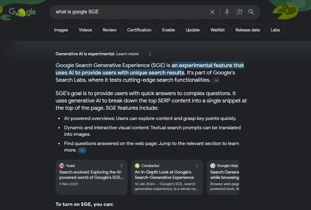Collapse the SGE features list via up chevron
This screenshot has height=210, width=311.
(82, 150)
